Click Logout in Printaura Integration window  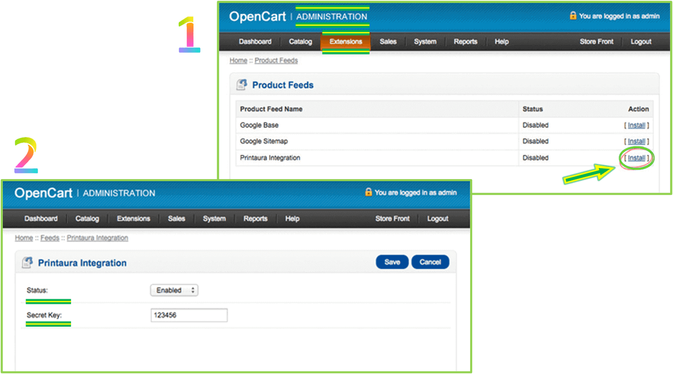click(x=438, y=218)
